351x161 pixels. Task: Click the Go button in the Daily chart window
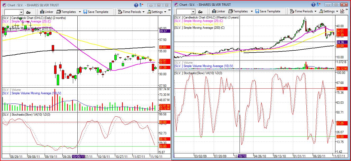(x=29, y=12)
